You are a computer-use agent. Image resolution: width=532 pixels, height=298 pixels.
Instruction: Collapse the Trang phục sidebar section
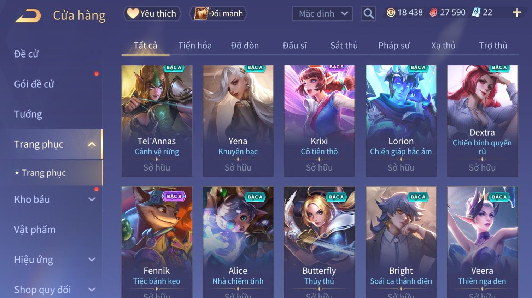pyautogui.click(x=92, y=144)
